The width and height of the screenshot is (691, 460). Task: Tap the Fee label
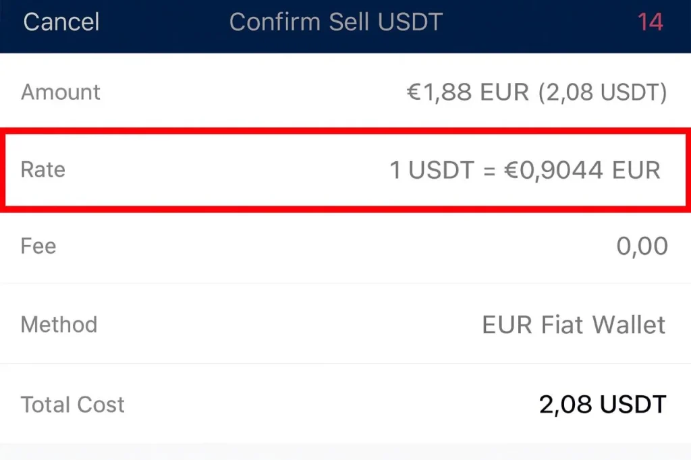pyautogui.click(x=38, y=246)
